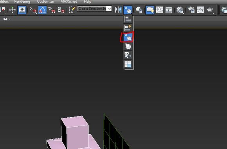
Task: Toggle Keyboard Shortcut Override button
Action: pos(22,10)
